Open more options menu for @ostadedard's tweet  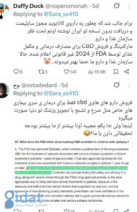[x=129, y=85]
